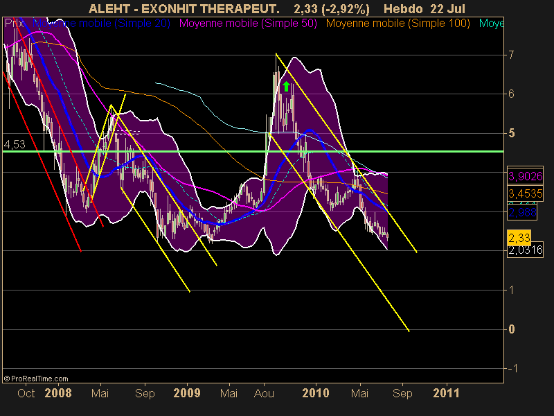This screenshot has width=554, height=416.
Task: Click the '2009' label on time axis
Action: pyautogui.click(x=187, y=393)
